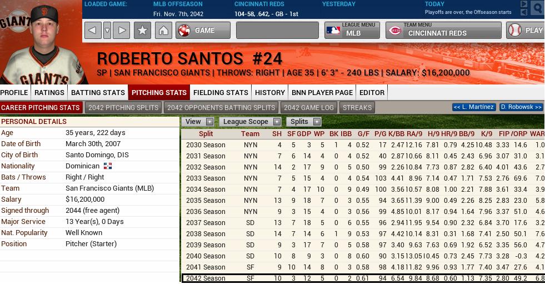Sort by the K/BB column header
This screenshot has height=284, width=545.
pyautogui.click(x=396, y=134)
